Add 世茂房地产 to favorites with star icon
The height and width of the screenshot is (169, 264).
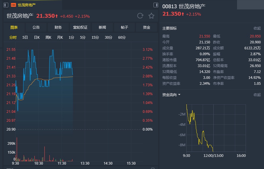coord(151,16)
